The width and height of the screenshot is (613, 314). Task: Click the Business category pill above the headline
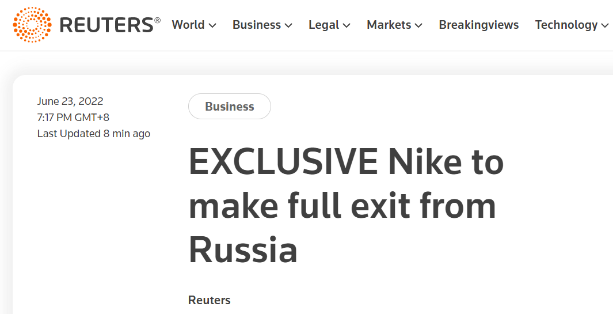pyautogui.click(x=230, y=107)
